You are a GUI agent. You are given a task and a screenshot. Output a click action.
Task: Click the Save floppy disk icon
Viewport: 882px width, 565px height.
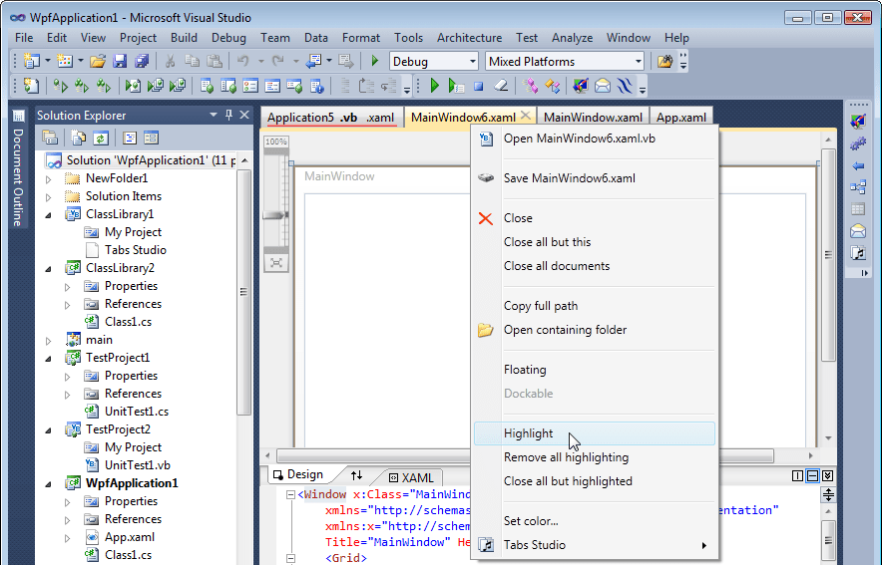coord(120,61)
